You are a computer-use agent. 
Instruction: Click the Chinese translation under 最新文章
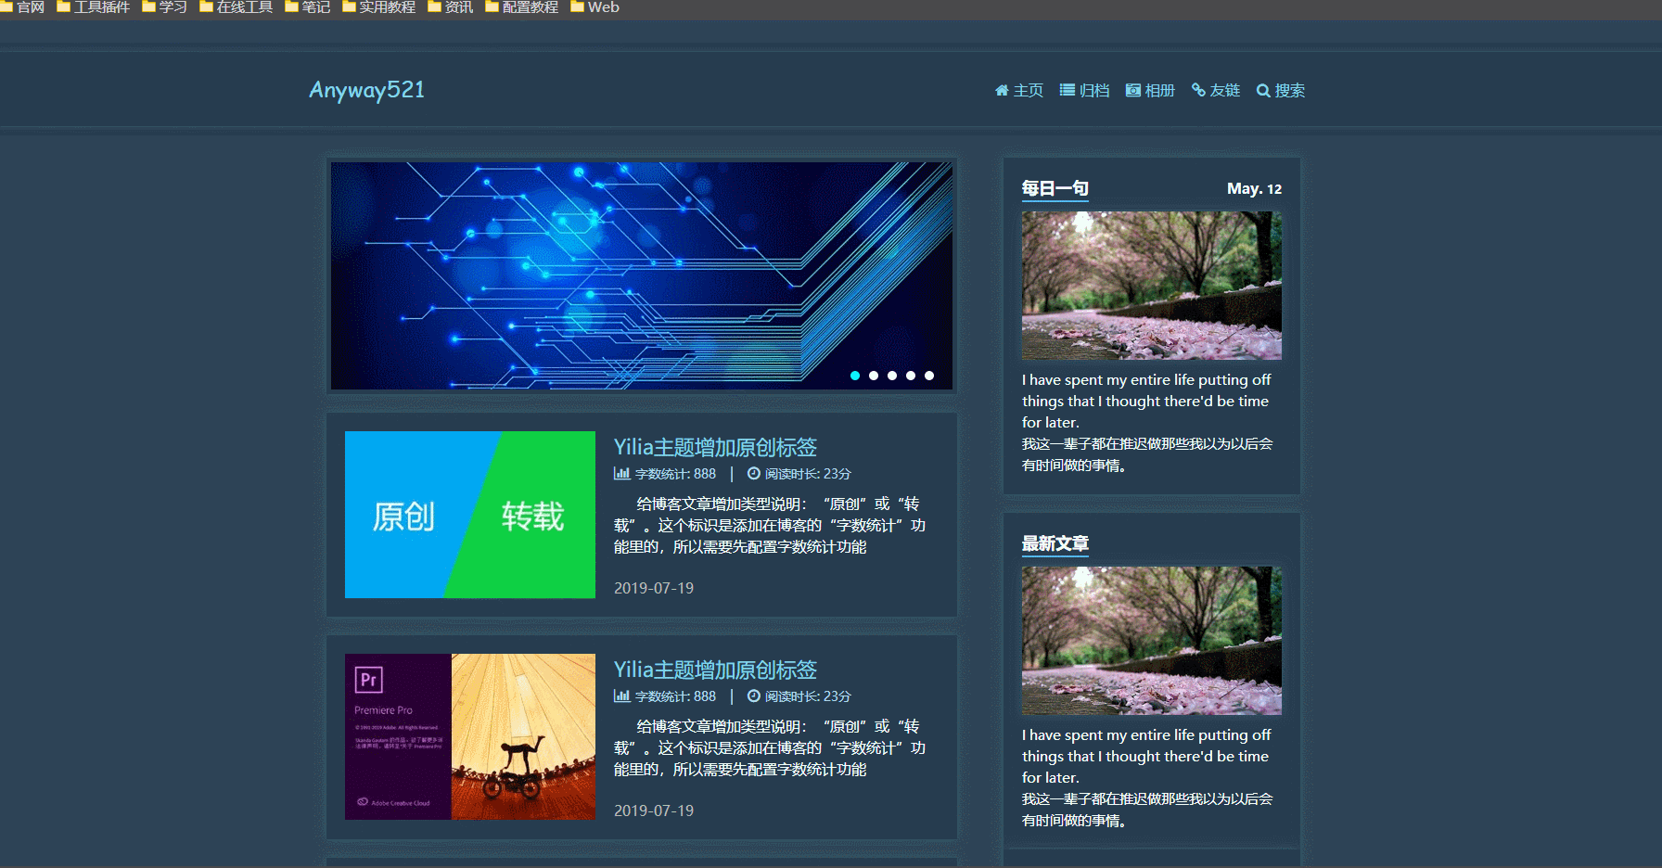click(x=1147, y=810)
